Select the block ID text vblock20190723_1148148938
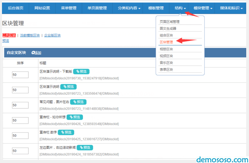The image size is (249, 163). click(x=79, y=109)
